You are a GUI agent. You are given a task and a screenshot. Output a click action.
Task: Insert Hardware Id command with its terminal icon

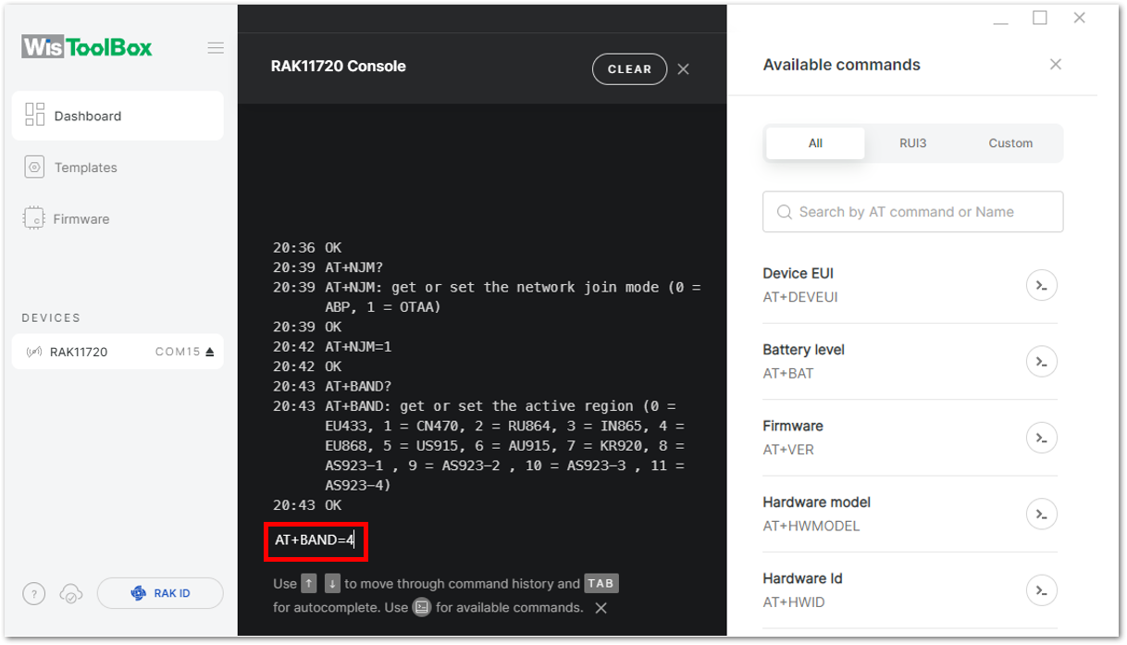click(x=1042, y=590)
